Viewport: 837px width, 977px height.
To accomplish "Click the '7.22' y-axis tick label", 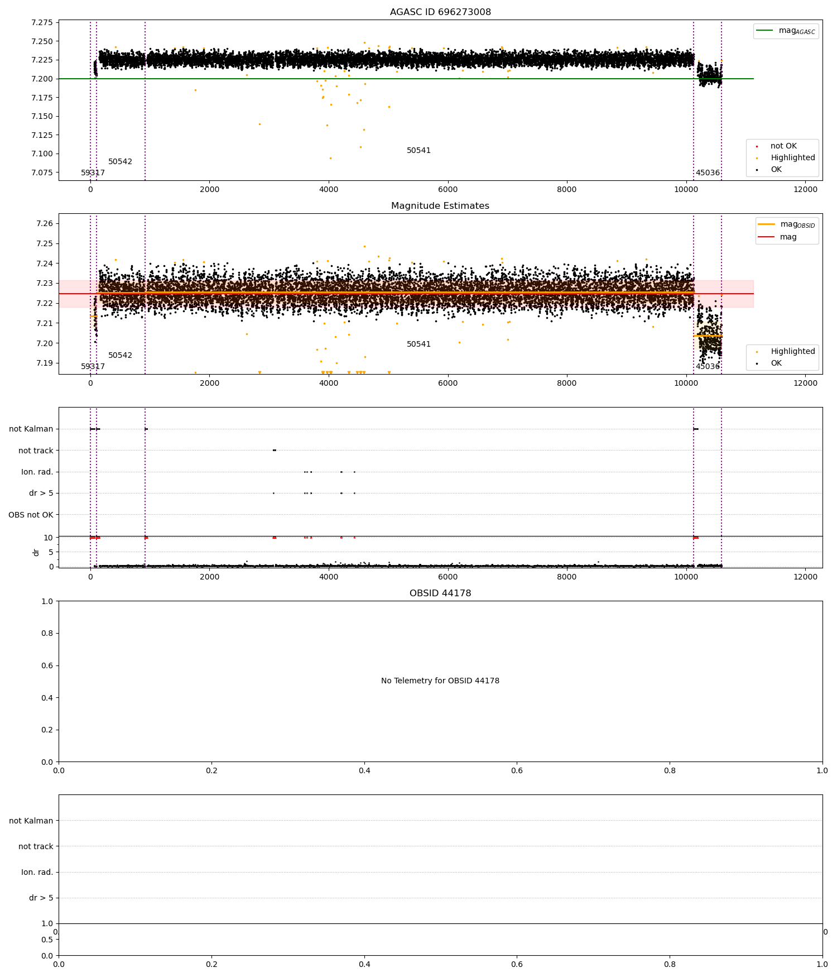I will [x=44, y=303].
